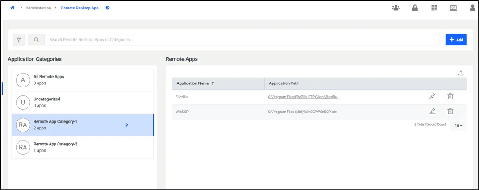Click the Application Categories heading
Screen dimensions: 479x190
pos(35,59)
